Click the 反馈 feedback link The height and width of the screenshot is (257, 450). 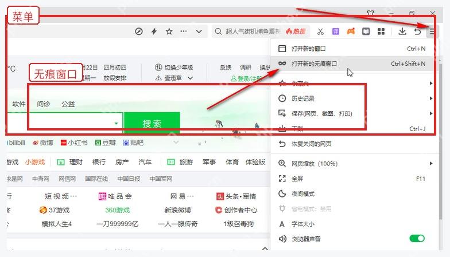[226, 68]
